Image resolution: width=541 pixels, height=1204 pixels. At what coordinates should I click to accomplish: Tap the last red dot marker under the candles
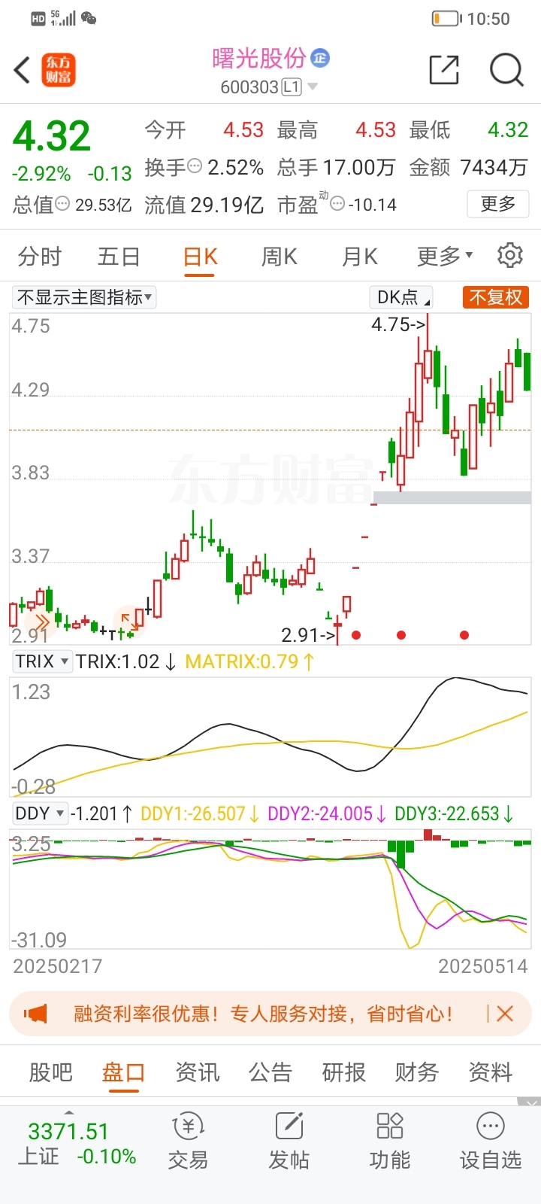click(x=464, y=635)
